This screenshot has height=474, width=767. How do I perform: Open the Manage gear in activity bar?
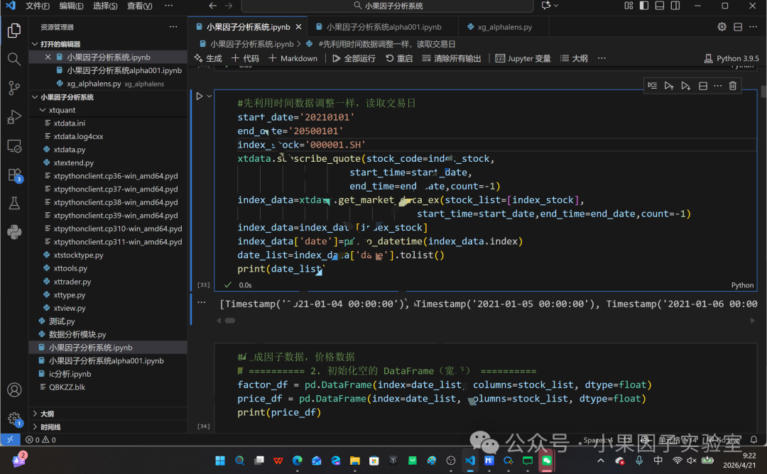pyautogui.click(x=14, y=418)
